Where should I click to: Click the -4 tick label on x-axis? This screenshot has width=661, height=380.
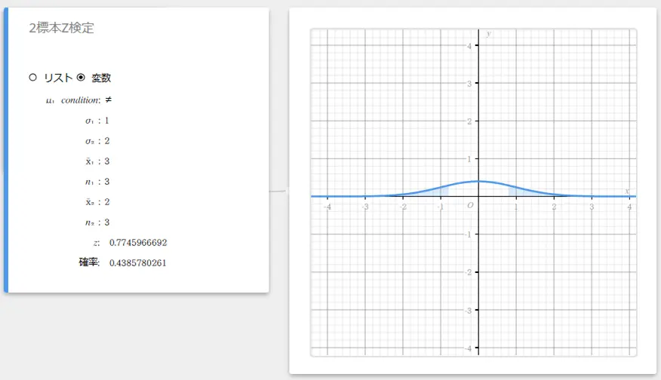pos(327,207)
